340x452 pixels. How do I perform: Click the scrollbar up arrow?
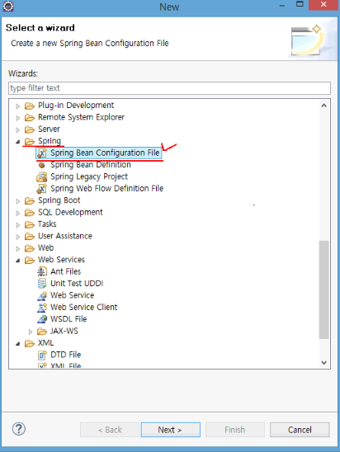pyautogui.click(x=323, y=106)
